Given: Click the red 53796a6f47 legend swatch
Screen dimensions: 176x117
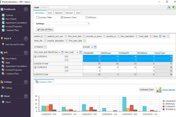Looking at the screenshot, I should [164, 107].
